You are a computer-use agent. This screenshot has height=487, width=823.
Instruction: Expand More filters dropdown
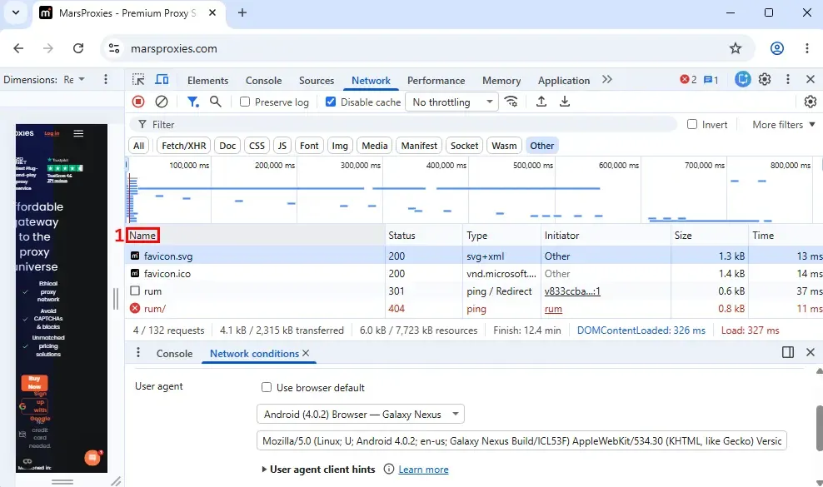coord(783,124)
